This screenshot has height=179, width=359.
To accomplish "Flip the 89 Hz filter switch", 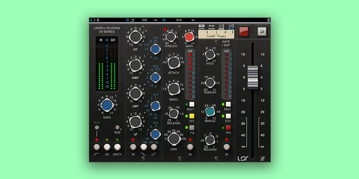I will pyautogui.click(x=97, y=127).
